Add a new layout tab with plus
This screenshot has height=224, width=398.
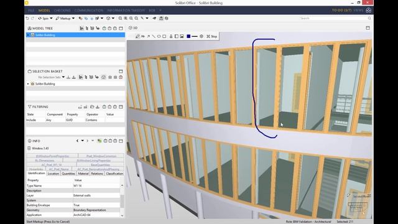point(160,11)
